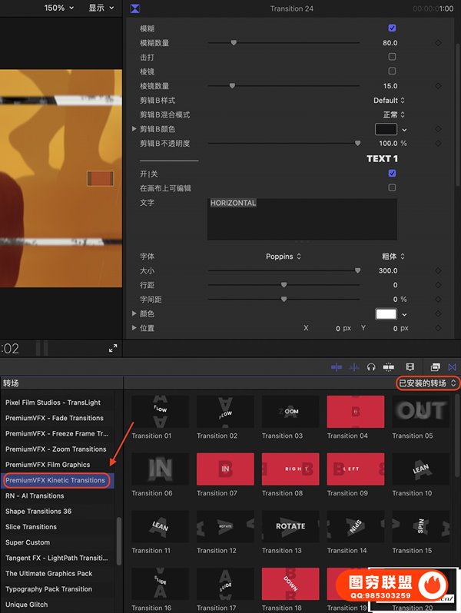This screenshot has width=461, height=613.
Task: Click the headphones solo icon
Action: pyautogui.click(x=371, y=367)
